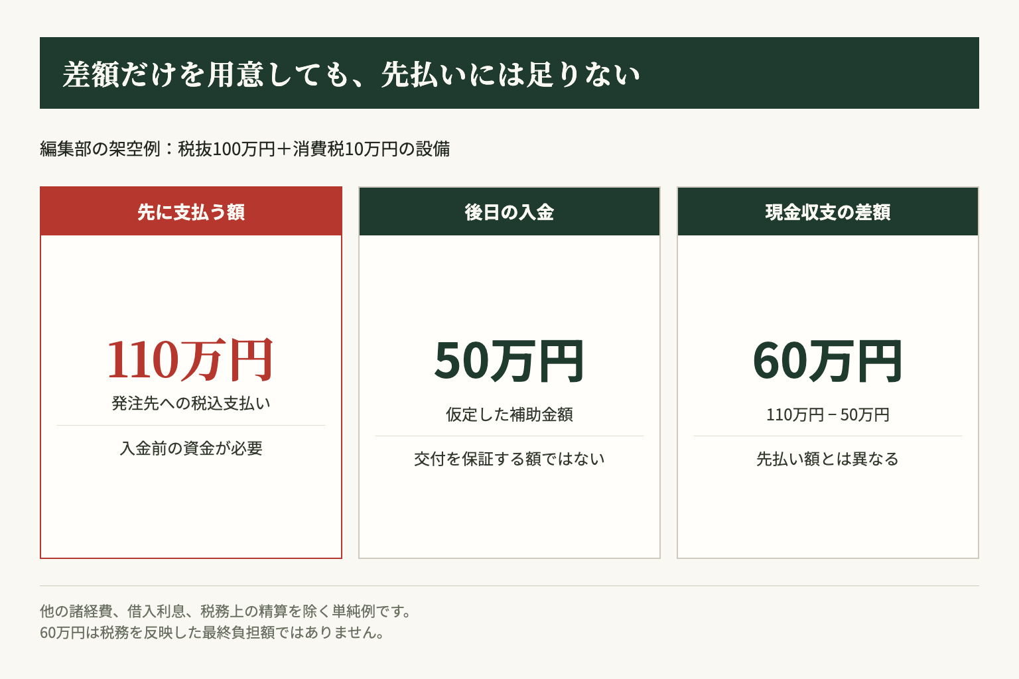Click the footnote 他の諸経費、借入利息、税務上の精算を除く単純例です。

tap(226, 611)
